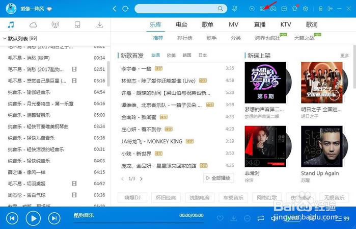
Task: Open 更多 for 新碟上架
Action: (x=344, y=56)
